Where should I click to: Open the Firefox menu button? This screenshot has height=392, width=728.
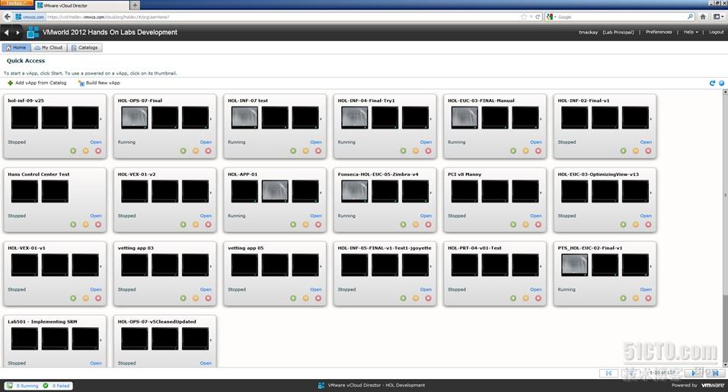[x=16, y=3]
